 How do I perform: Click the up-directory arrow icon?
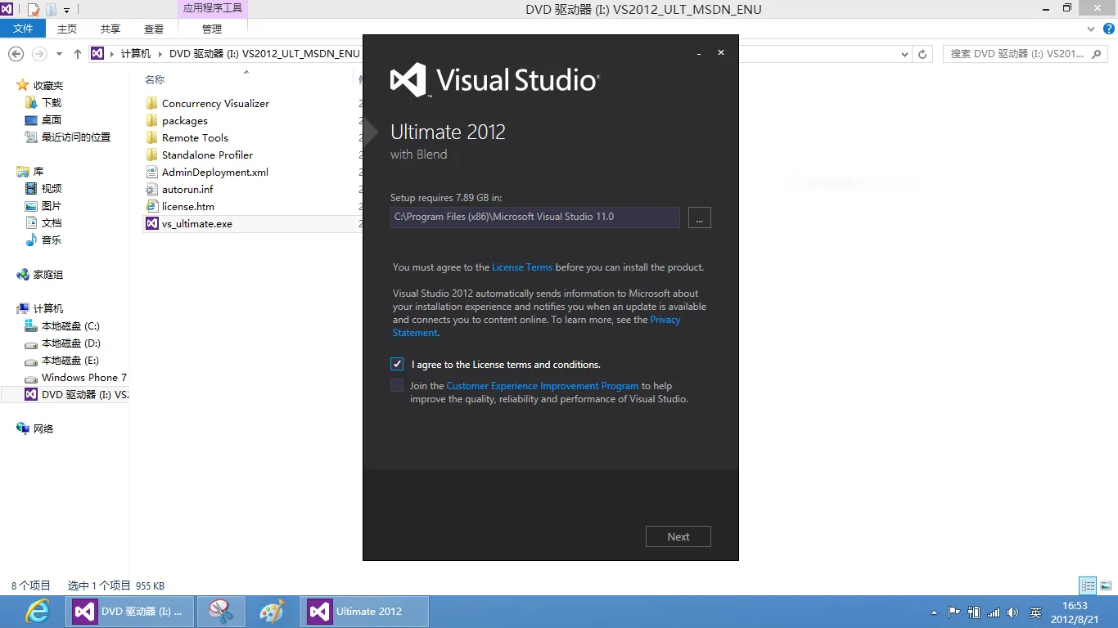click(78, 54)
